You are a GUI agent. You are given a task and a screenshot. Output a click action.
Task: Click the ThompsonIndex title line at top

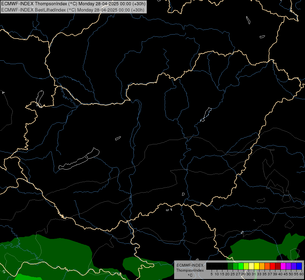pos(73,4)
